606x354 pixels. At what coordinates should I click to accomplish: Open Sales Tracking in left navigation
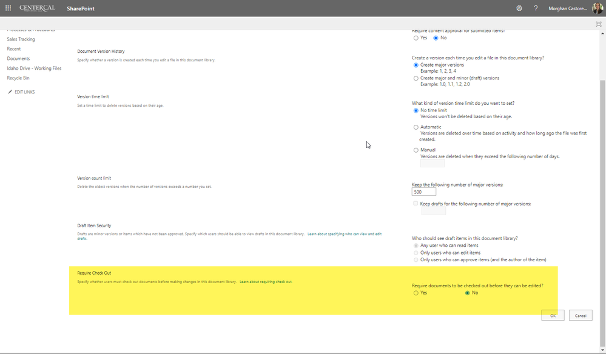coord(21,39)
